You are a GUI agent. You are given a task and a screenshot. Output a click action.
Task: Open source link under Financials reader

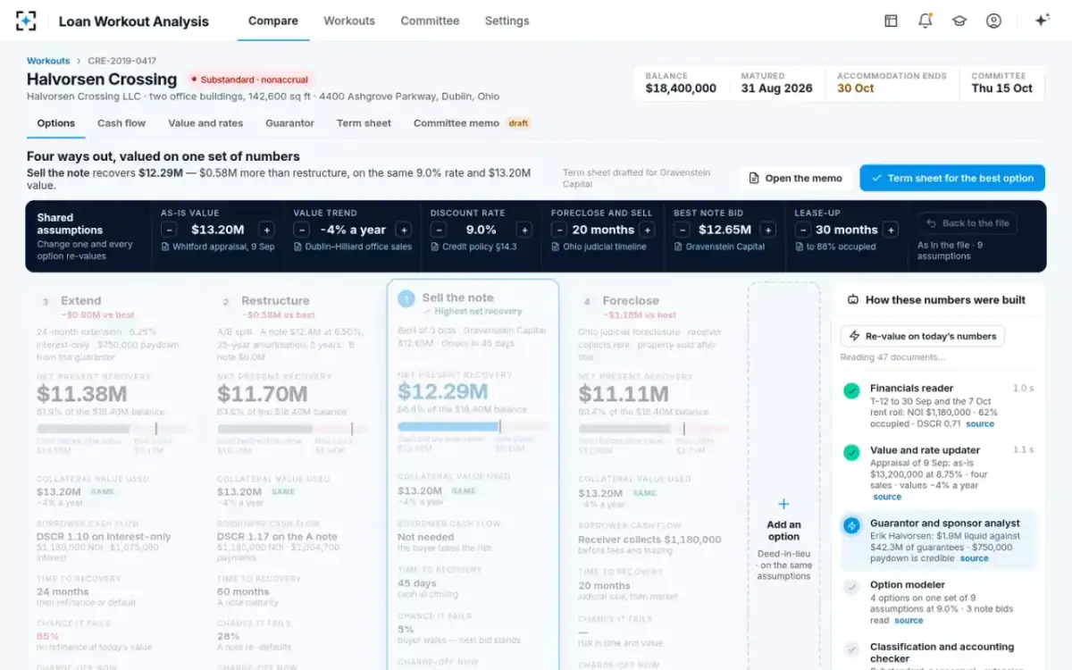980,424
